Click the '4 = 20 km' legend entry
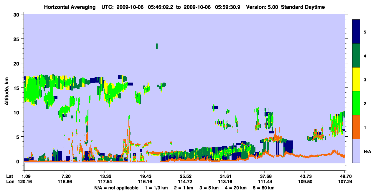 point(235,188)
